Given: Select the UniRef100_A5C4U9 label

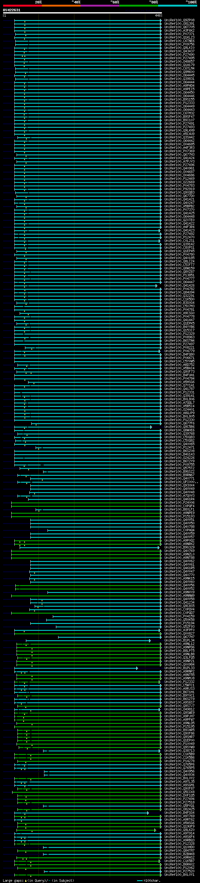Looking at the screenshot, I should click(x=179, y=134).
